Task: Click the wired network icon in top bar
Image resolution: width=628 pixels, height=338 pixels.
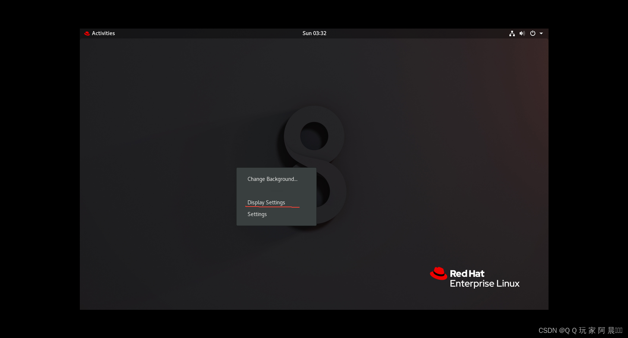Action: (512, 33)
